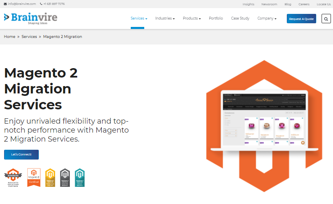Open the Case Study menu item
The width and height of the screenshot is (333, 204).
(x=240, y=18)
